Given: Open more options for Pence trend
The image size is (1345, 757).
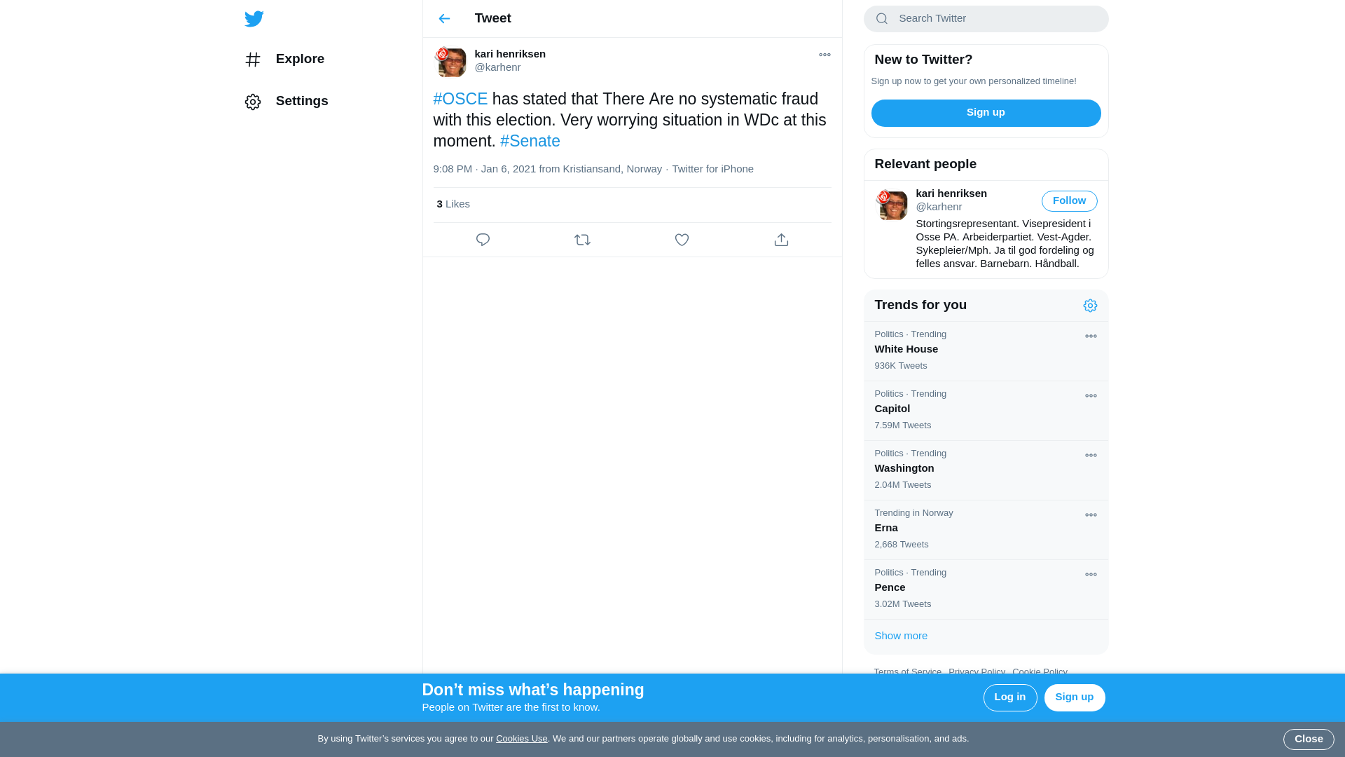Looking at the screenshot, I should tap(1091, 575).
